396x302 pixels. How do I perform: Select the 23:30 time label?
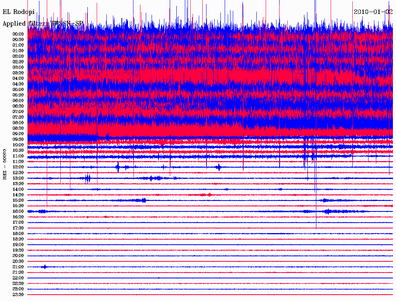coord(18,295)
